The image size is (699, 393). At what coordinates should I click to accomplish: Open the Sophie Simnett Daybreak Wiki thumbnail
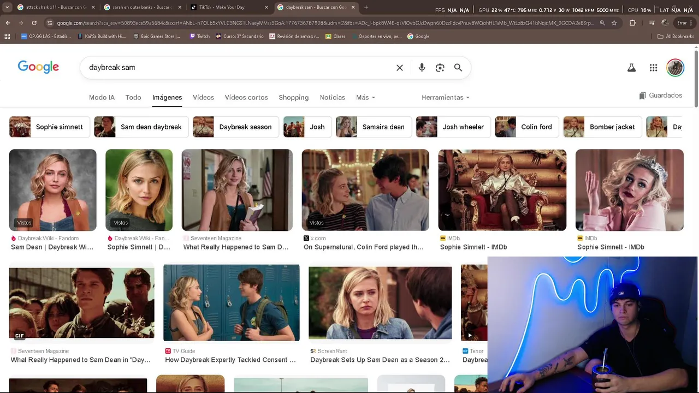pos(139,190)
